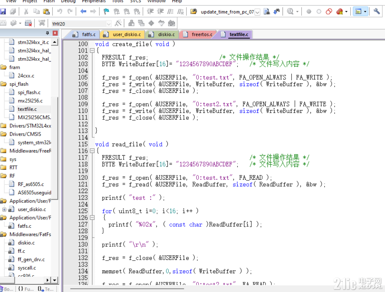Open the YHY20 target selection dropdown

[x=108, y=24]
